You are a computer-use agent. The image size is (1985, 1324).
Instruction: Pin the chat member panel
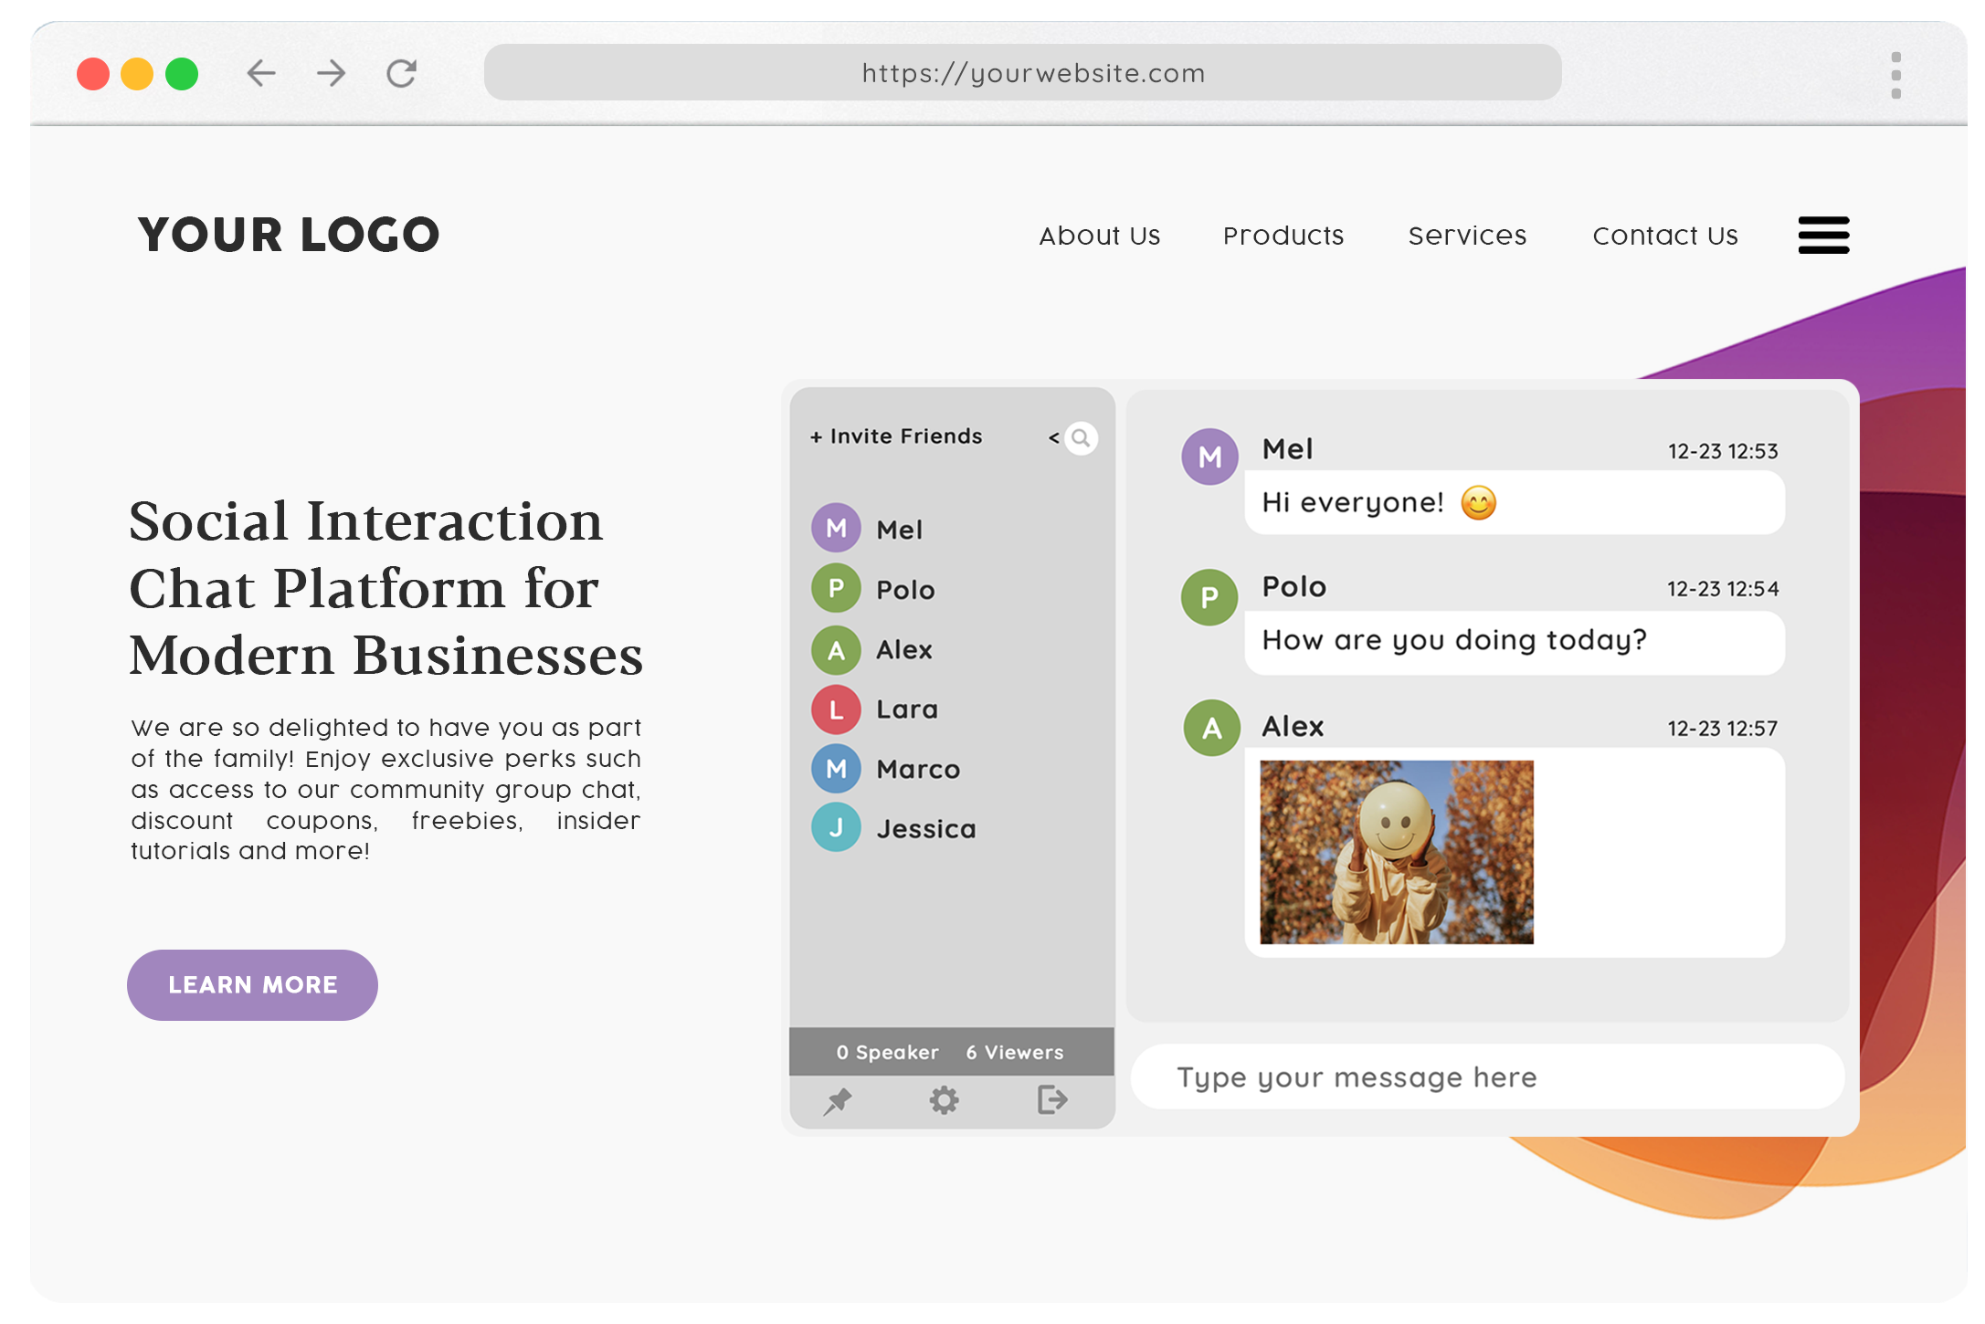[x=837, y=1101]
